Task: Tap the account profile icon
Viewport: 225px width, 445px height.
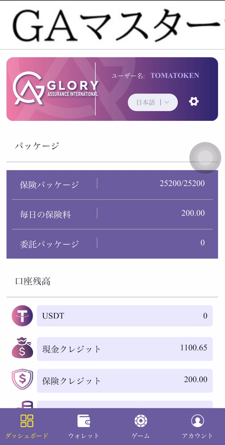Action: click(197, 421)
